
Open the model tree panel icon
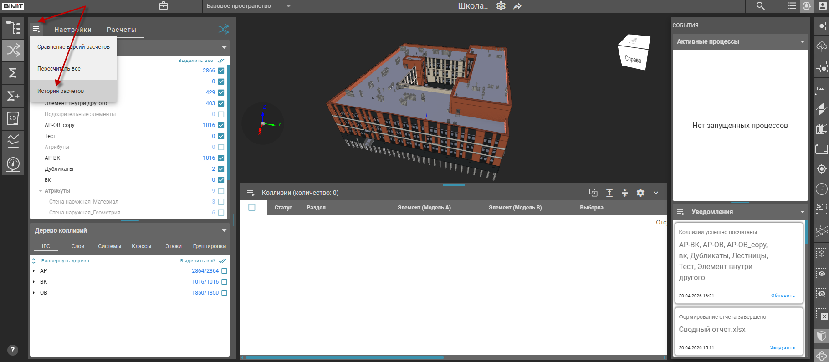pyautogui.click(x=13, y=28)
